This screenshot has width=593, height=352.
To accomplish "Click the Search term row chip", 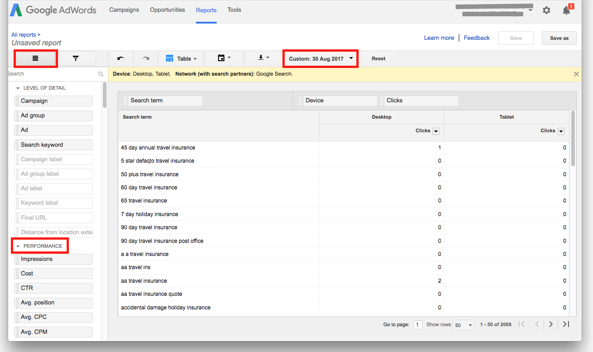I will 164,101.
